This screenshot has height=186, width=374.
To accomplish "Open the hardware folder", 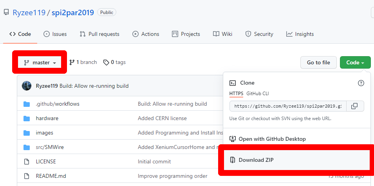I will pyautogui.click(x=47, y=118).
